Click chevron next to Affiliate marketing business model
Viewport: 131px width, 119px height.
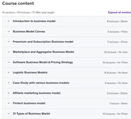9,93
